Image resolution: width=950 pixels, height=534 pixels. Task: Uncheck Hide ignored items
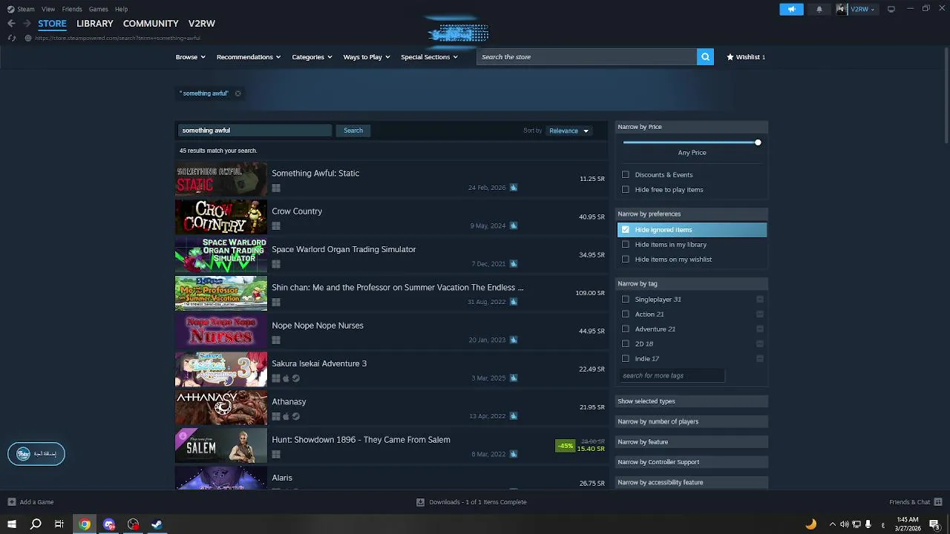pyautogui.click(x=626, y=230)
